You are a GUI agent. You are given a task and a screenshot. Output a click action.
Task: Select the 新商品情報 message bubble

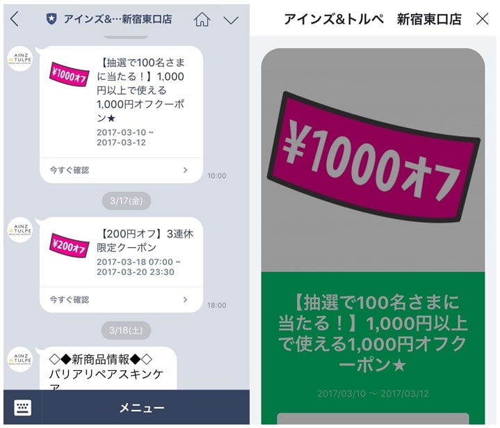(108, 368)
